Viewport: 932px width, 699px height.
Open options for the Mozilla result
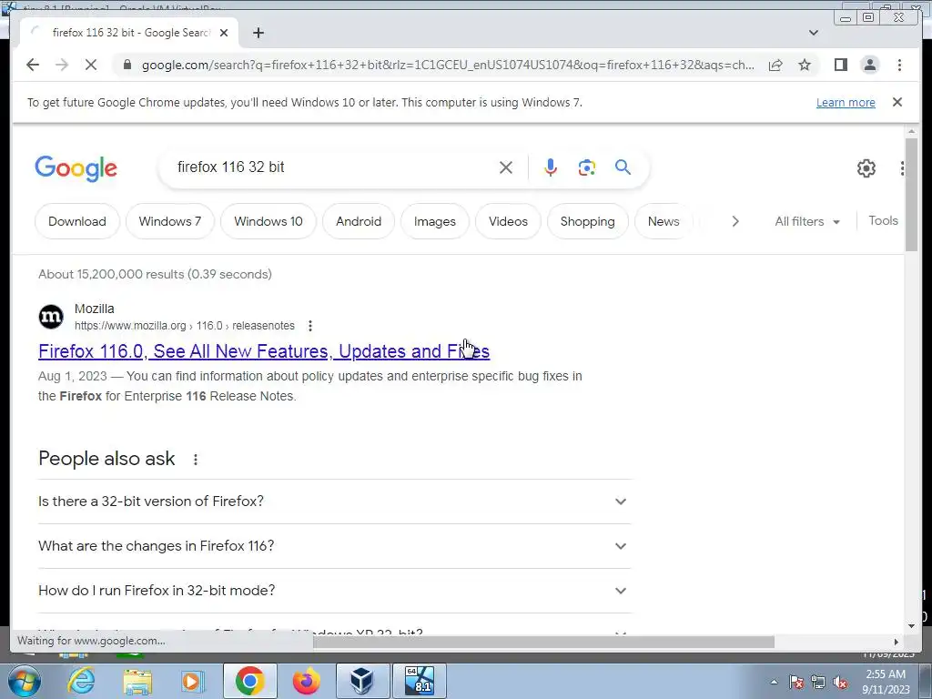(x=309, y=326)
